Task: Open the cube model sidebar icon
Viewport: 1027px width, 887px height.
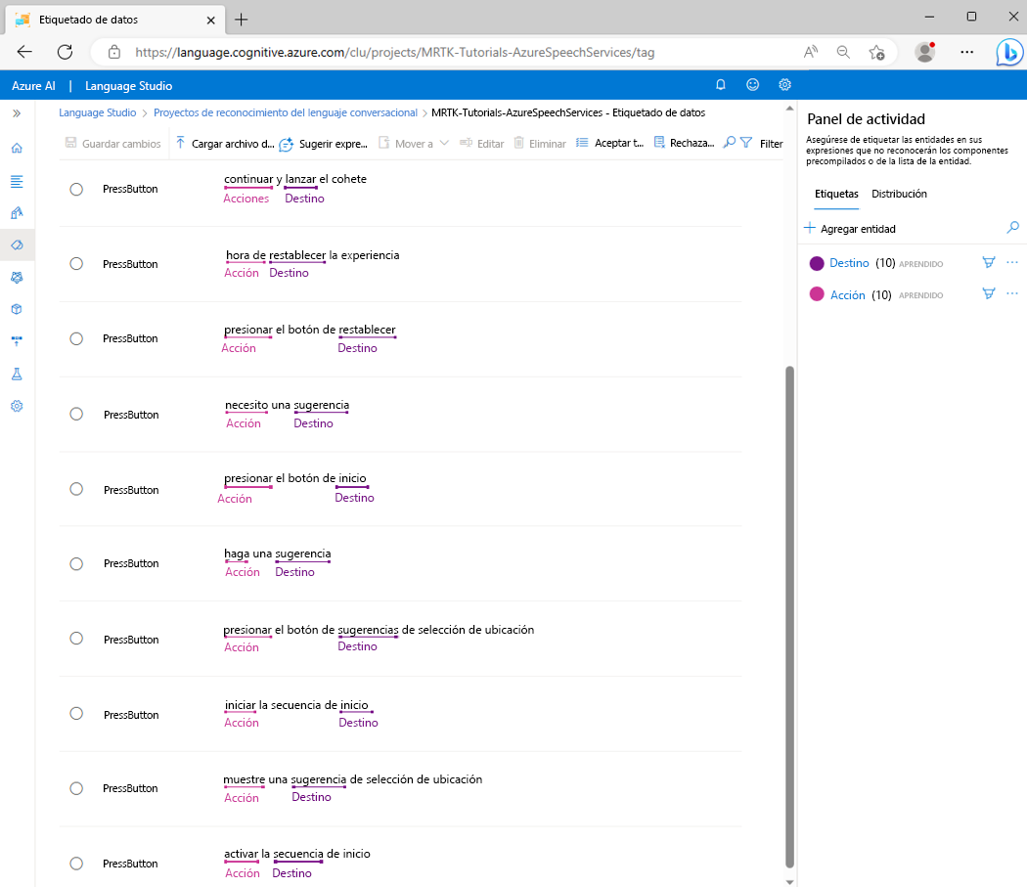Action: (x=17, y=309)
